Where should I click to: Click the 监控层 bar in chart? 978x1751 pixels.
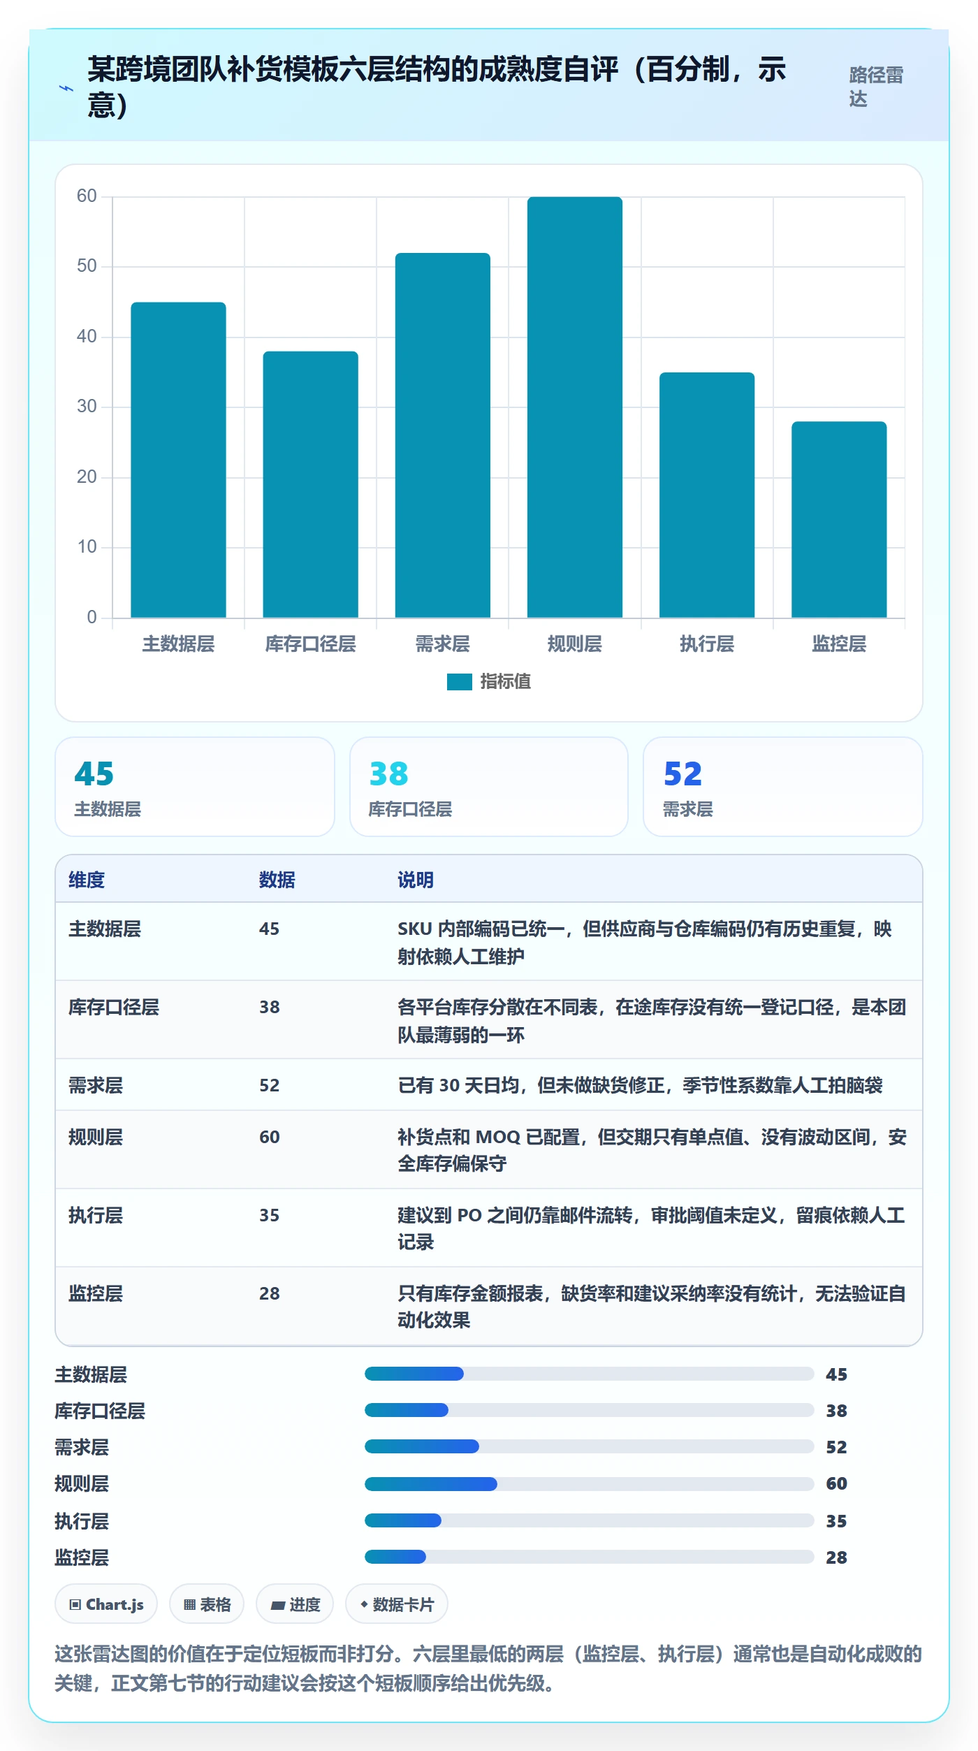839,519
